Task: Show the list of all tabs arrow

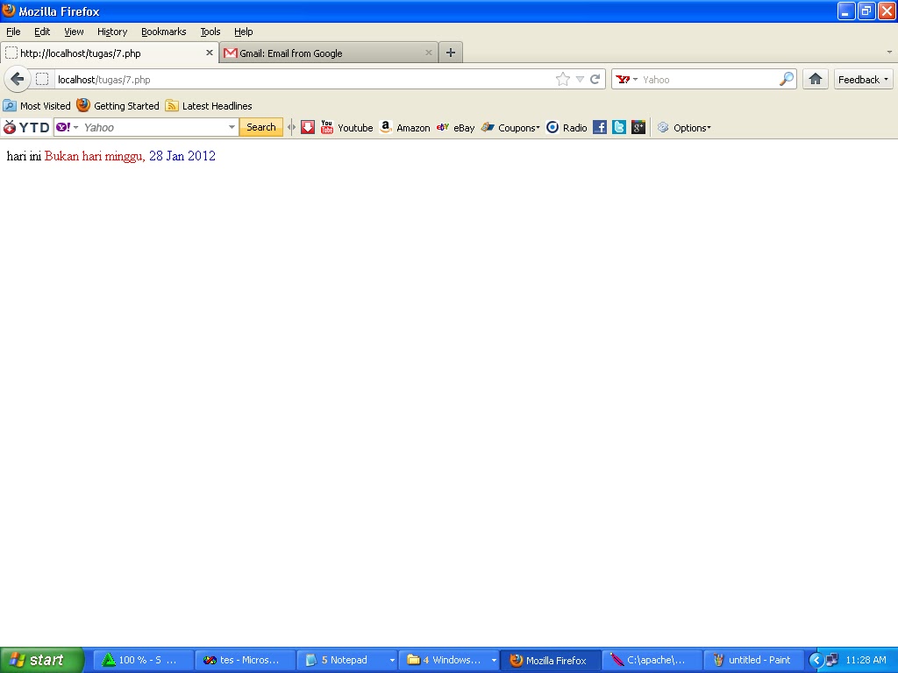Action: pyautogui.click(x=889, y=52)
